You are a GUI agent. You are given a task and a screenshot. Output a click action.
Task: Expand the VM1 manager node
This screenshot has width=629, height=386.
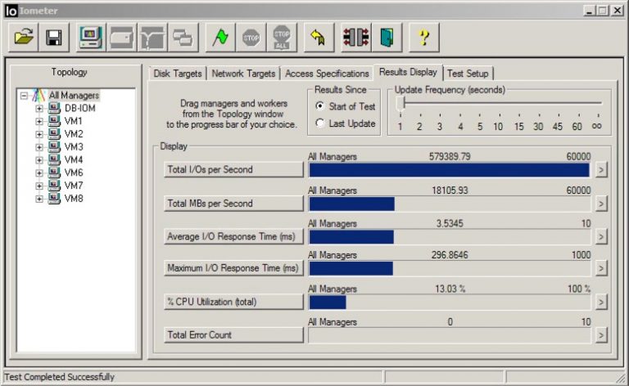39,121
